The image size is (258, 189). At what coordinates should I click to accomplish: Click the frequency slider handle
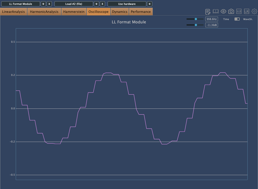(196, 19)
